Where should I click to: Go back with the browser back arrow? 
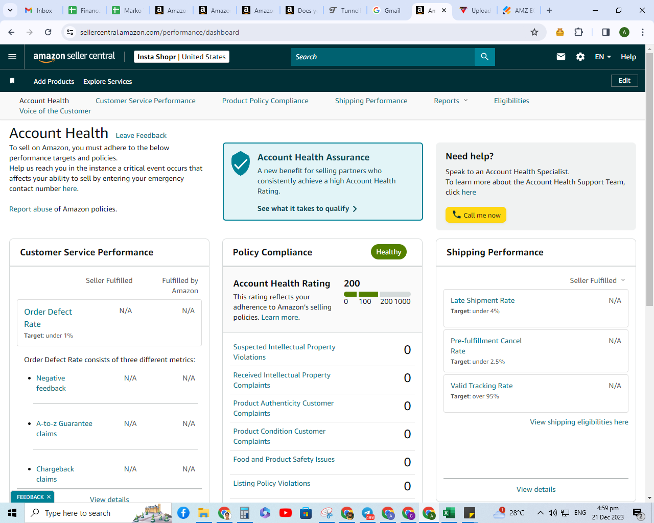[11, 32]
